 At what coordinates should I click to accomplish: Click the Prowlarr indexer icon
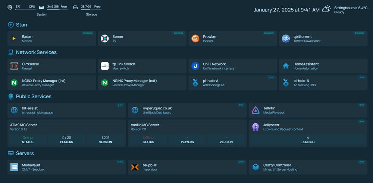[195, 38]
